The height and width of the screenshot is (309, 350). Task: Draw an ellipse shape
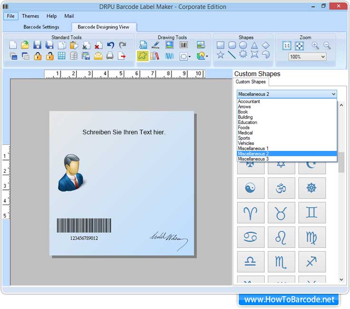(243, 45)
